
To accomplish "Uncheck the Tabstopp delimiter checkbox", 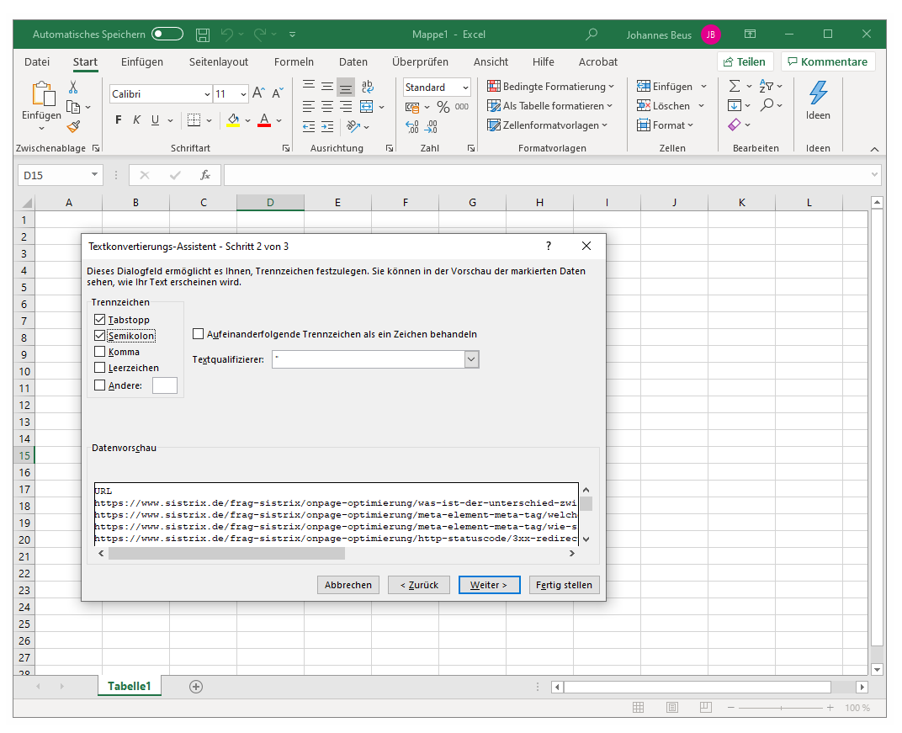I will [x=100, y=320].
